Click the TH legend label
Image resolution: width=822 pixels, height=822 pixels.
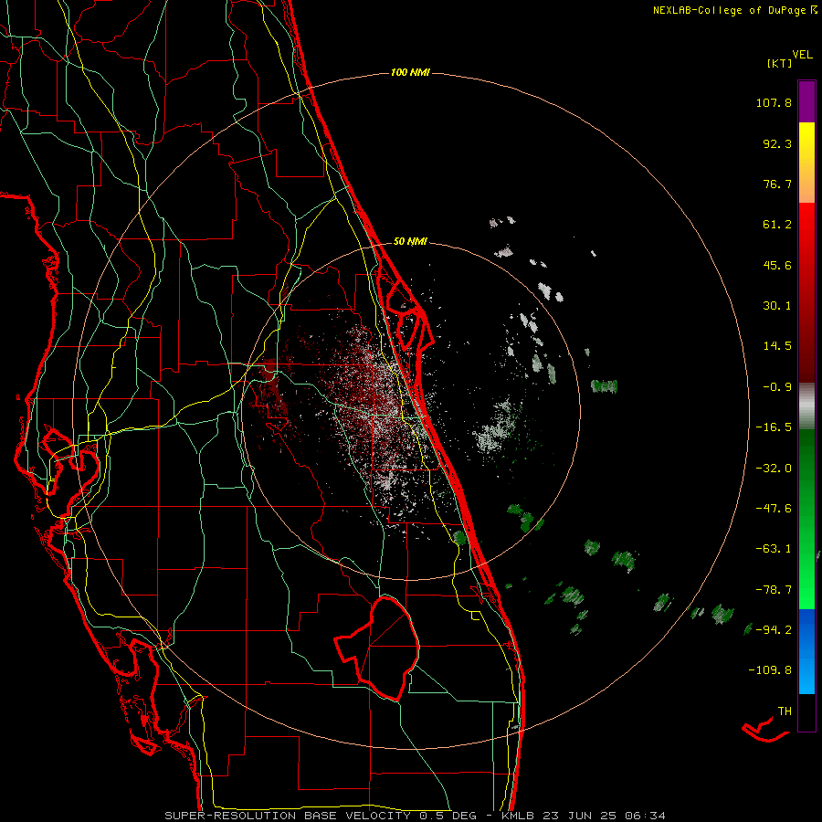point(785,711)
